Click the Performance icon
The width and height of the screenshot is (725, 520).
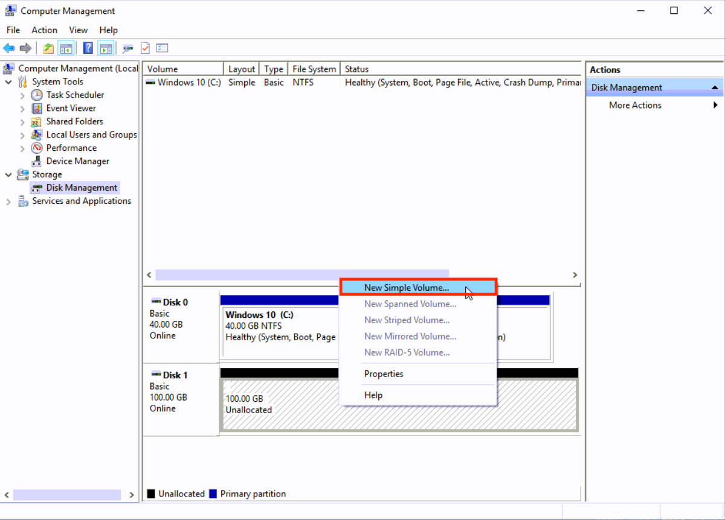[37, 148]
